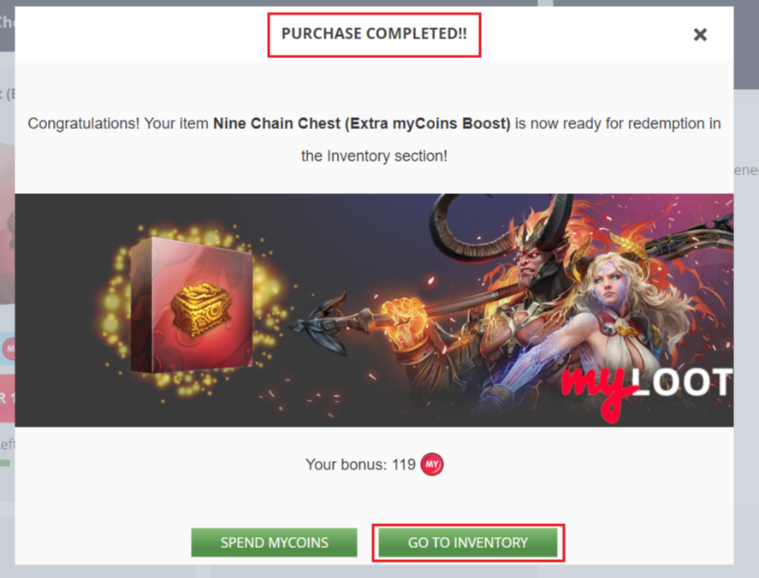Click the partially hidden red M icon
Screen dimensions: 759x578
[9, 348]
